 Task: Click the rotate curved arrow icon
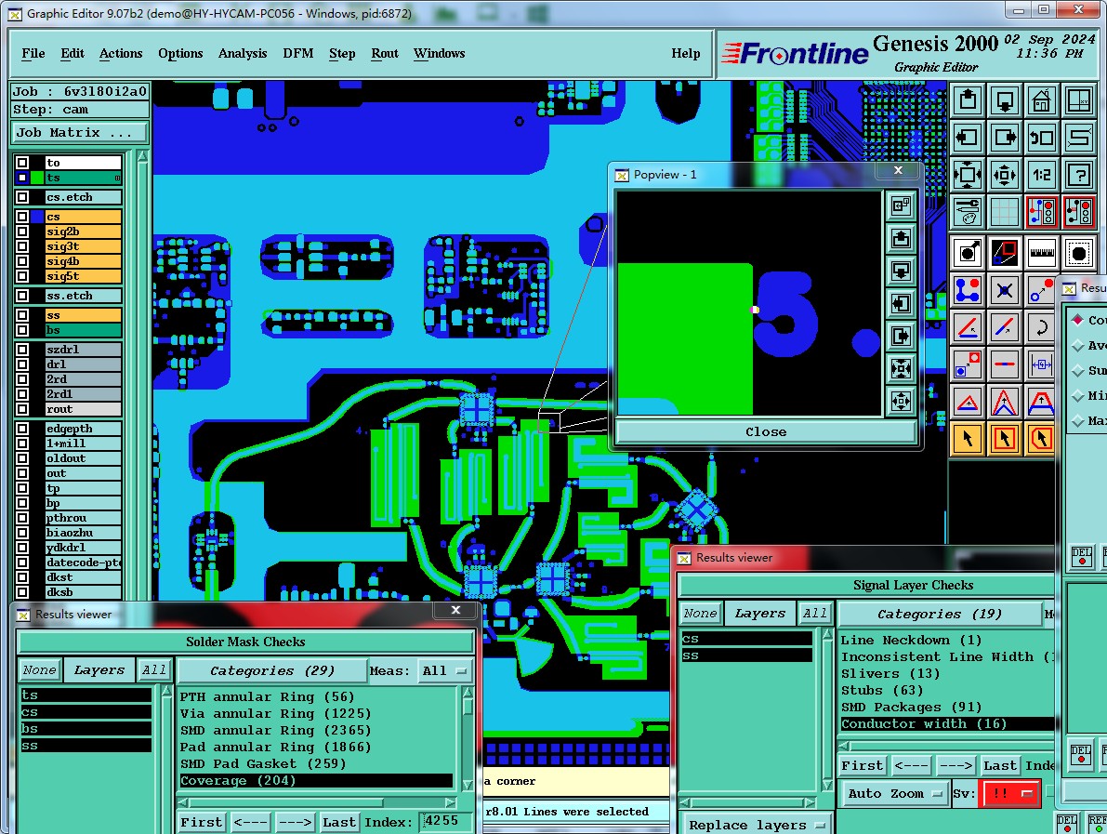point(1041,327)
